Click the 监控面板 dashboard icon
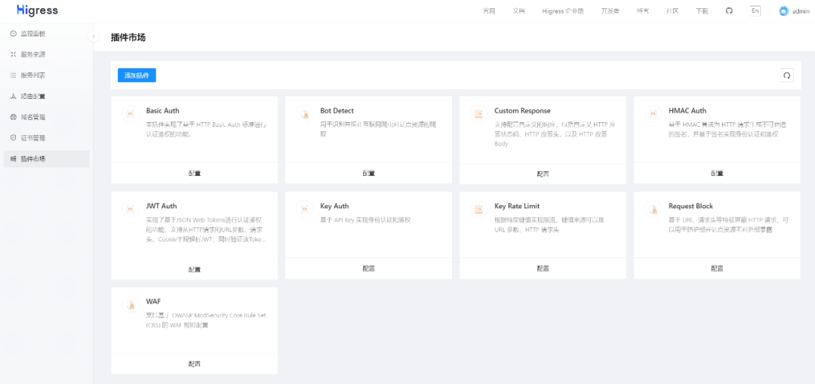The height and width of the screenshot is (384, 815). [x=14, y=34]
